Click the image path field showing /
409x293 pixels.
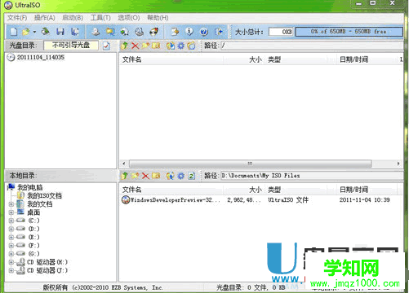click(312, 46)
